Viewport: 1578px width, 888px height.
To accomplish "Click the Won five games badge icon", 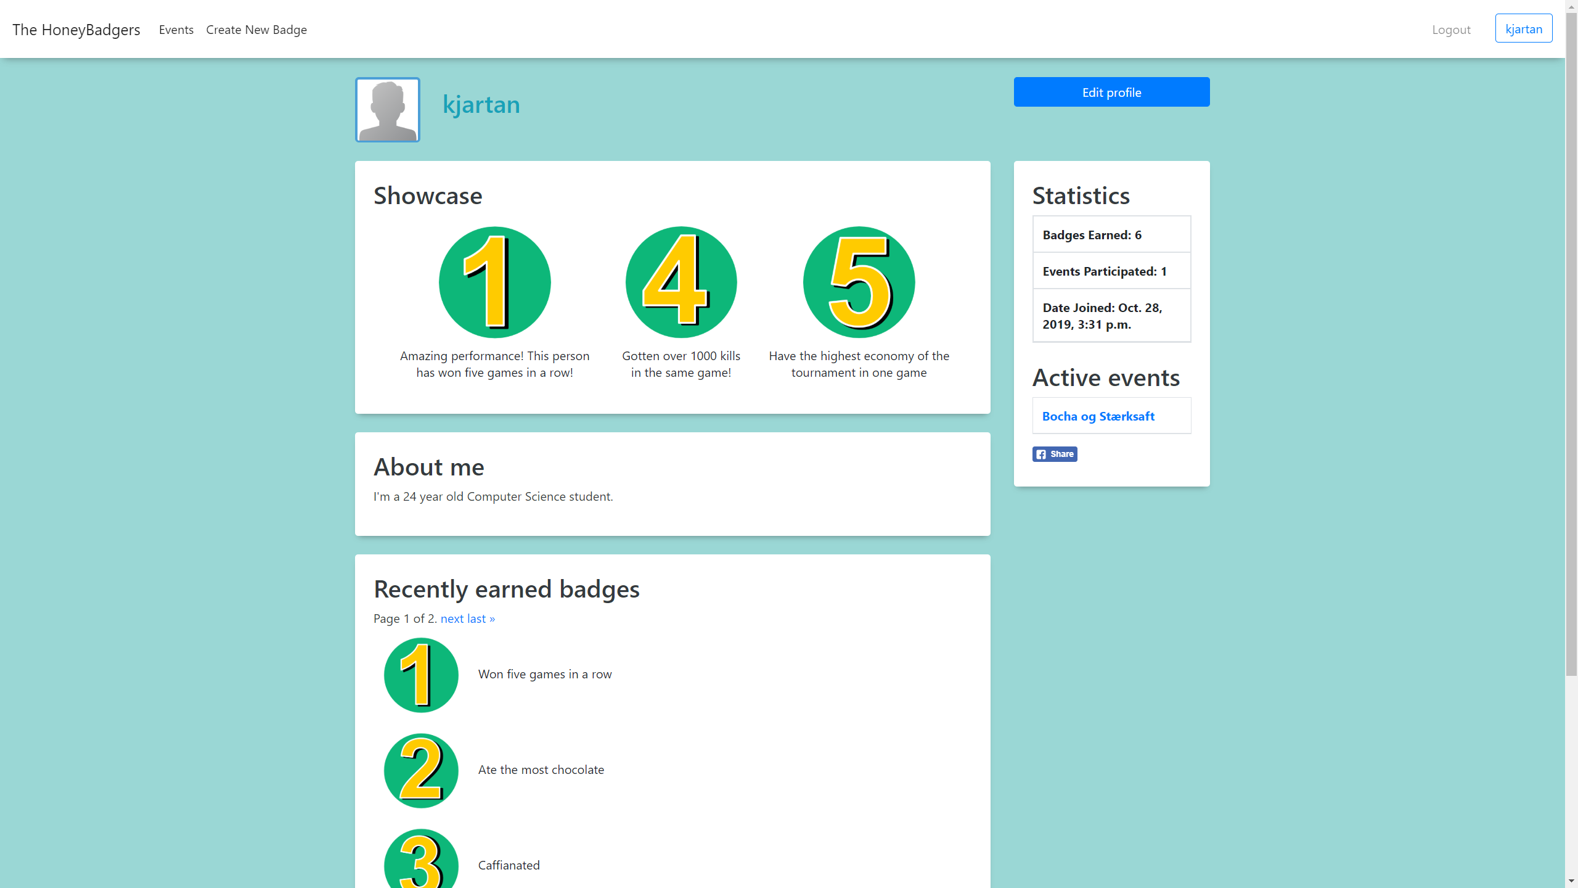I will (421, 675).
